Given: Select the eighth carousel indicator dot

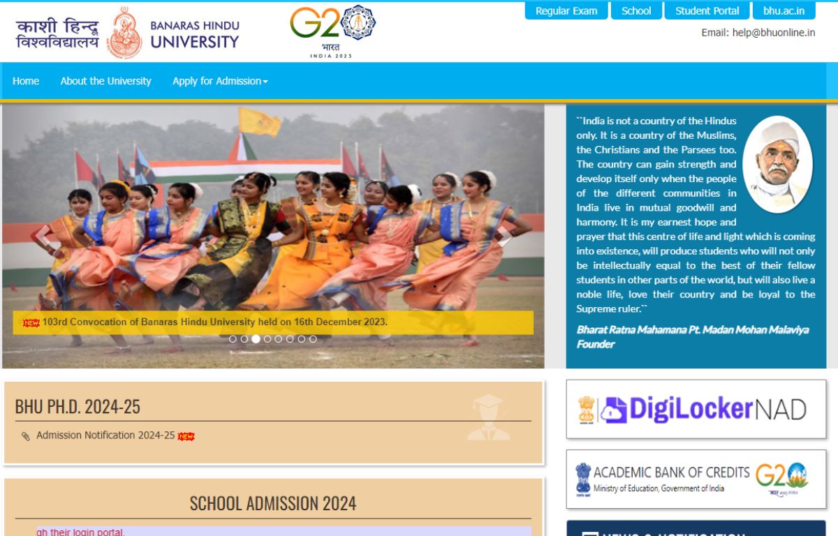Looking at the screenshot, I should tap(313, 339).
